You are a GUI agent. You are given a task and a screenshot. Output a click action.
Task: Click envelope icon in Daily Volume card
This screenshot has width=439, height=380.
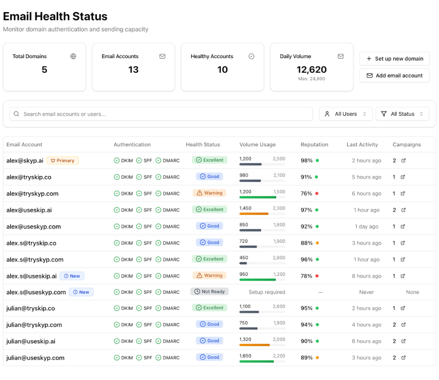point(341,56)
